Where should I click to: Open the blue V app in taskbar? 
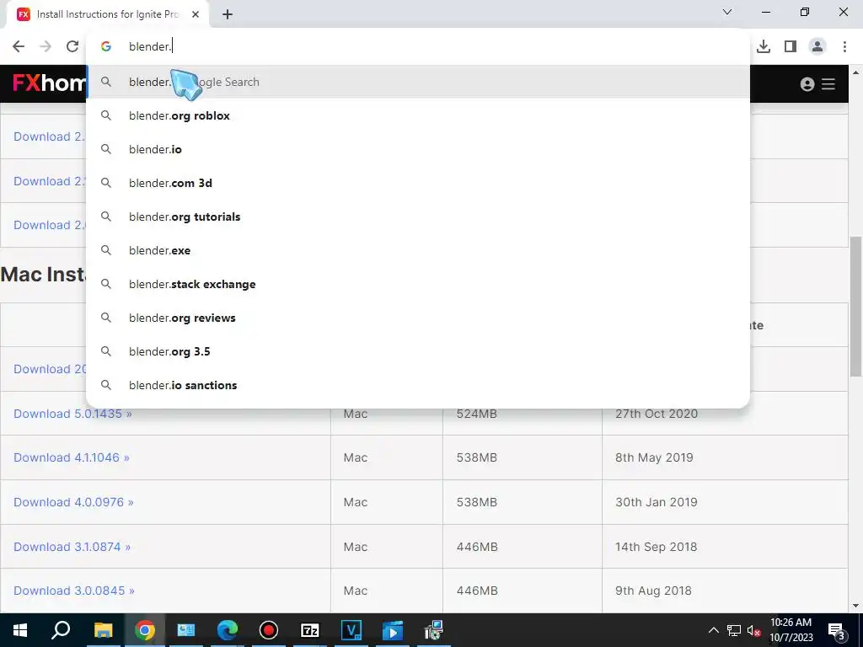coord(351,630)
